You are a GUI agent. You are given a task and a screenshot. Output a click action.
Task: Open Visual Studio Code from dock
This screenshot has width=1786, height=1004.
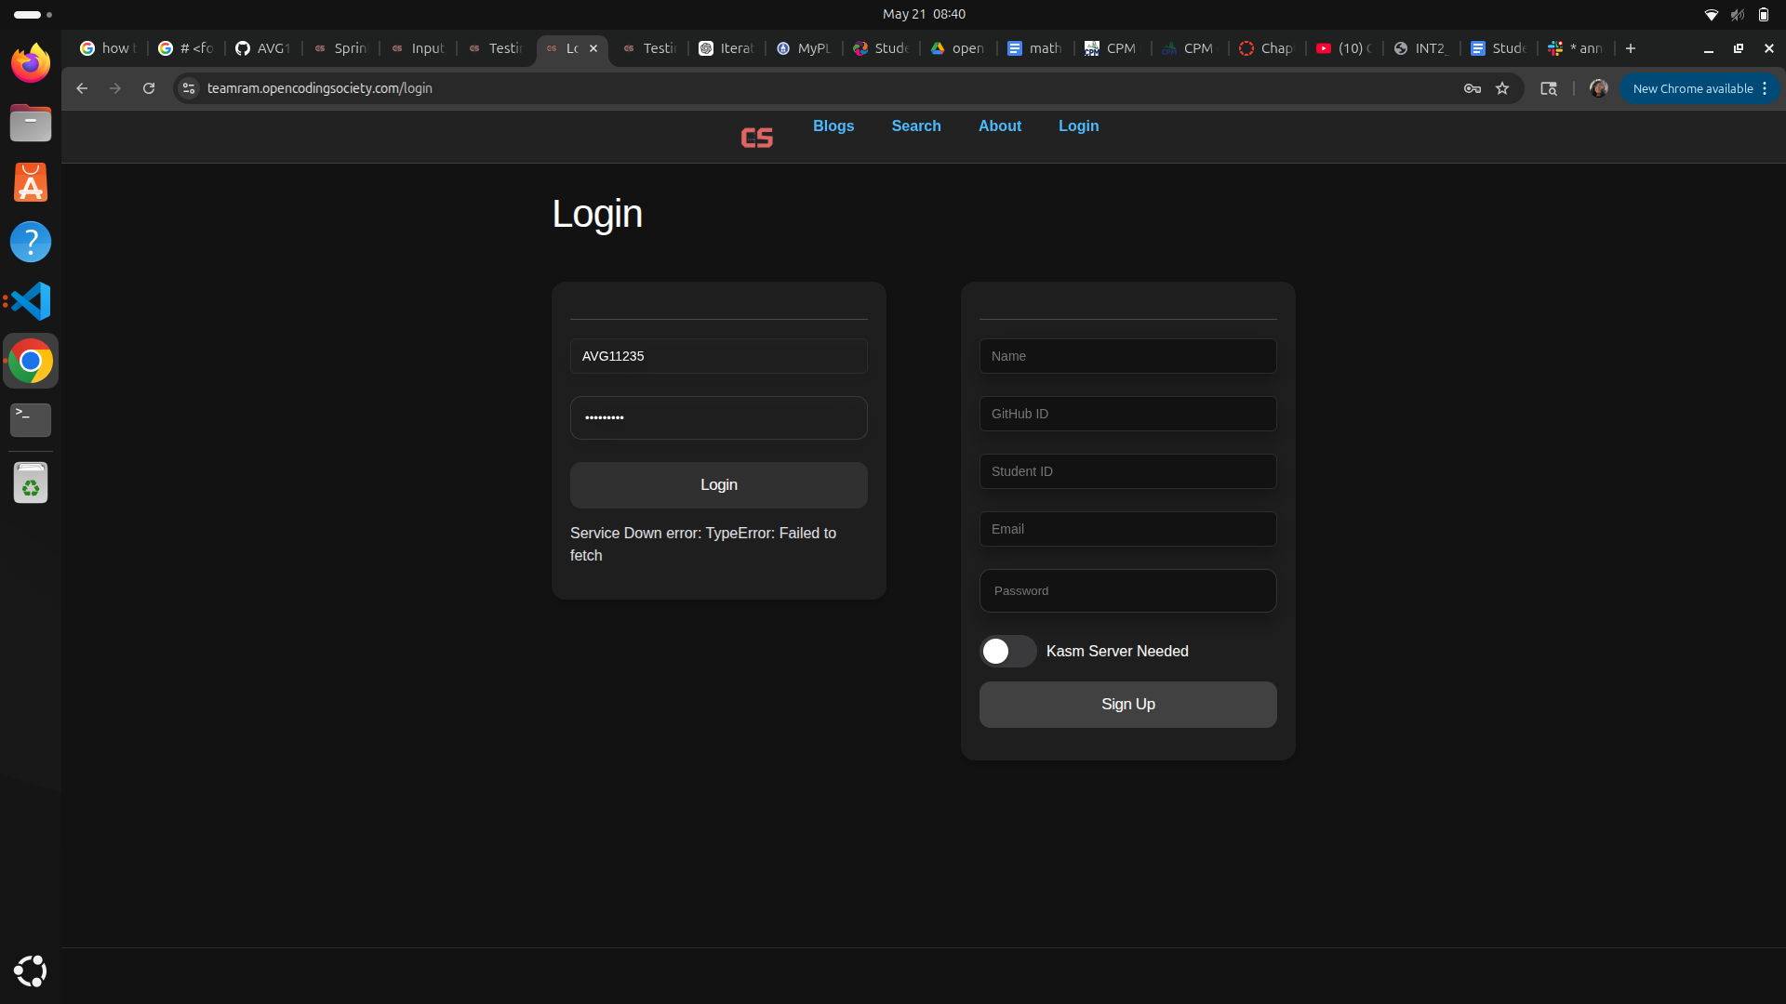coord(31,301)
